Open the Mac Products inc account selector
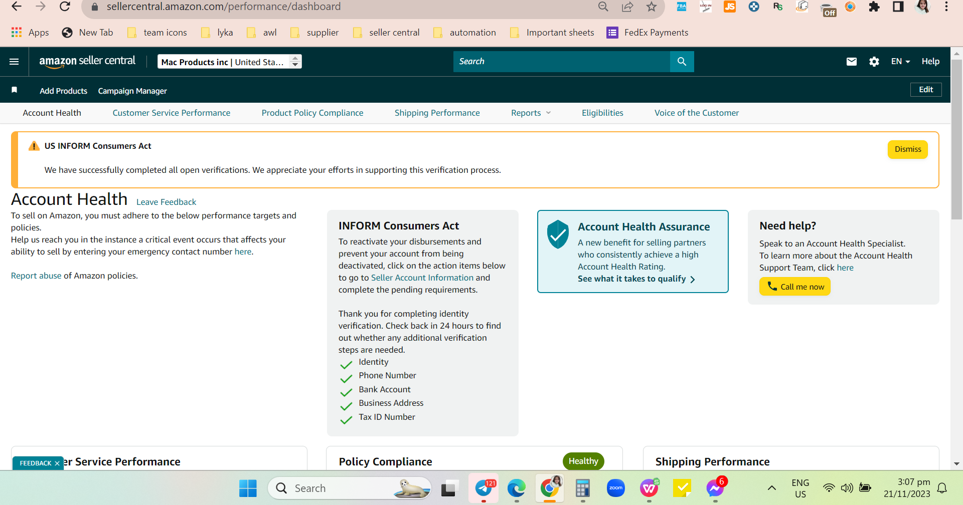The width and height of the screenshot is (963, 505). point(230,62)
